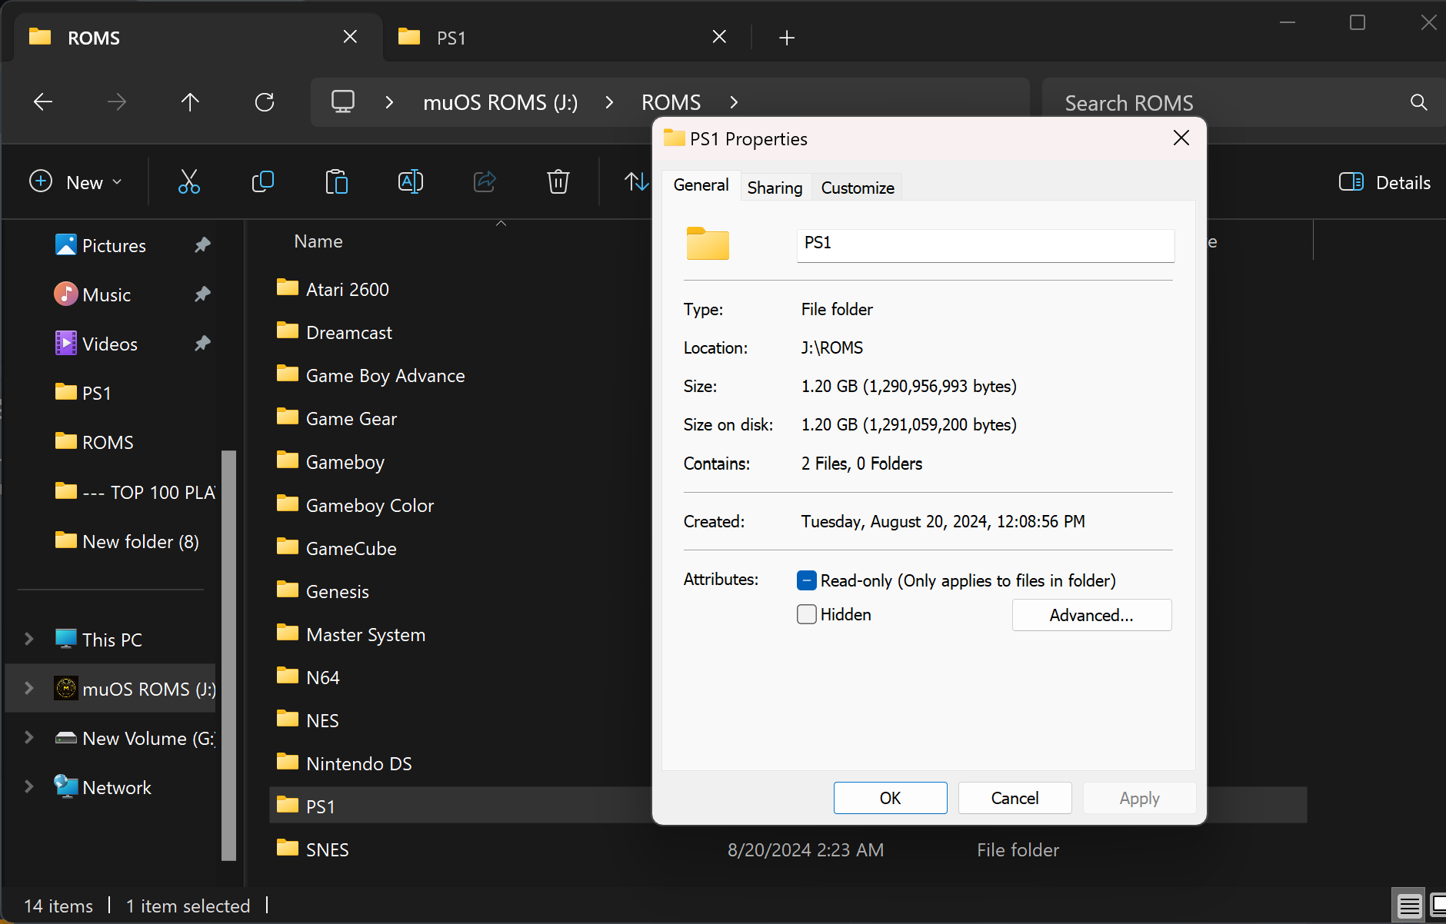Image resolution: width=1446 pixels, height=924 pixels.
Task: Click the Name column header to sort
Action: [x=318, y=241]
